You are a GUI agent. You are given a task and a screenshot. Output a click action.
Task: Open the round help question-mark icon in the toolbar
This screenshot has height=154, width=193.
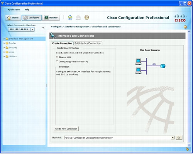click(86, 17)
